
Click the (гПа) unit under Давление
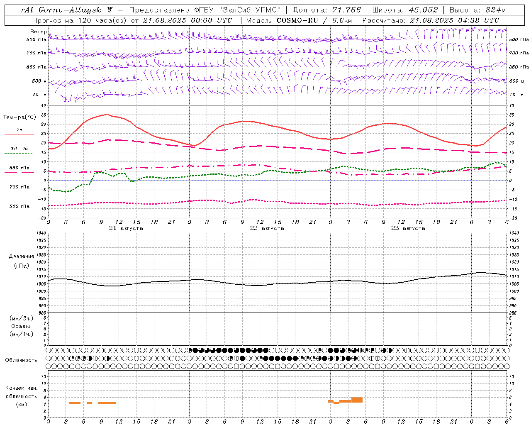[x=22, y=266]
